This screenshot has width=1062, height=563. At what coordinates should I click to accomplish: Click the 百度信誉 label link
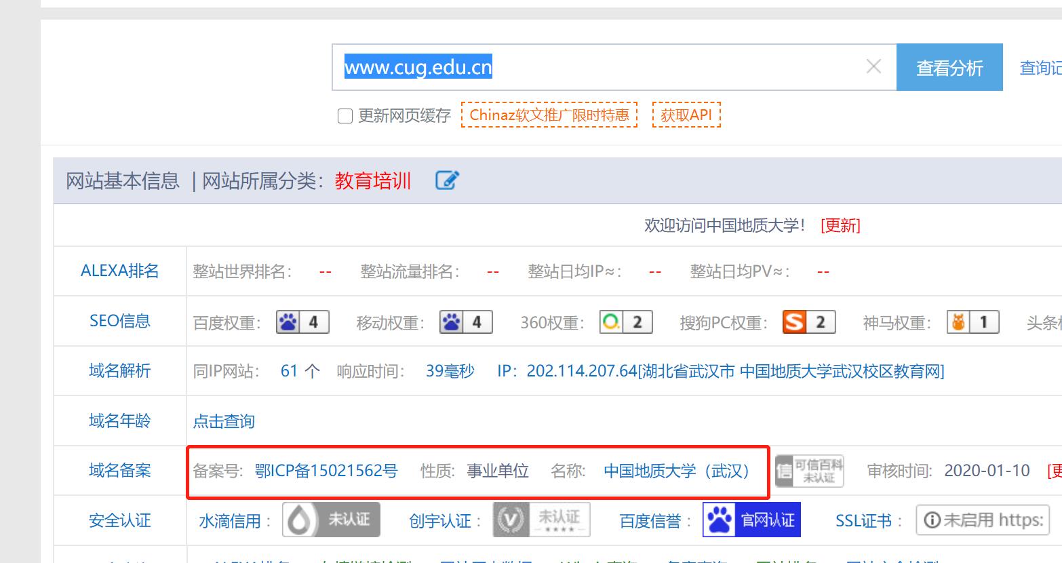pyautogui.click(x=650, y=521)
